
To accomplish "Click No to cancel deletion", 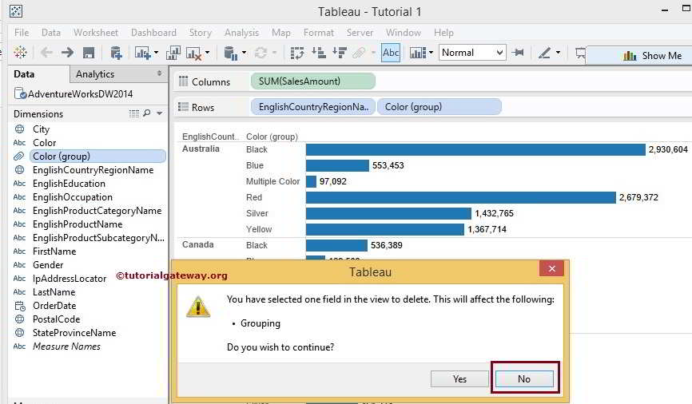I will point(524,379).
